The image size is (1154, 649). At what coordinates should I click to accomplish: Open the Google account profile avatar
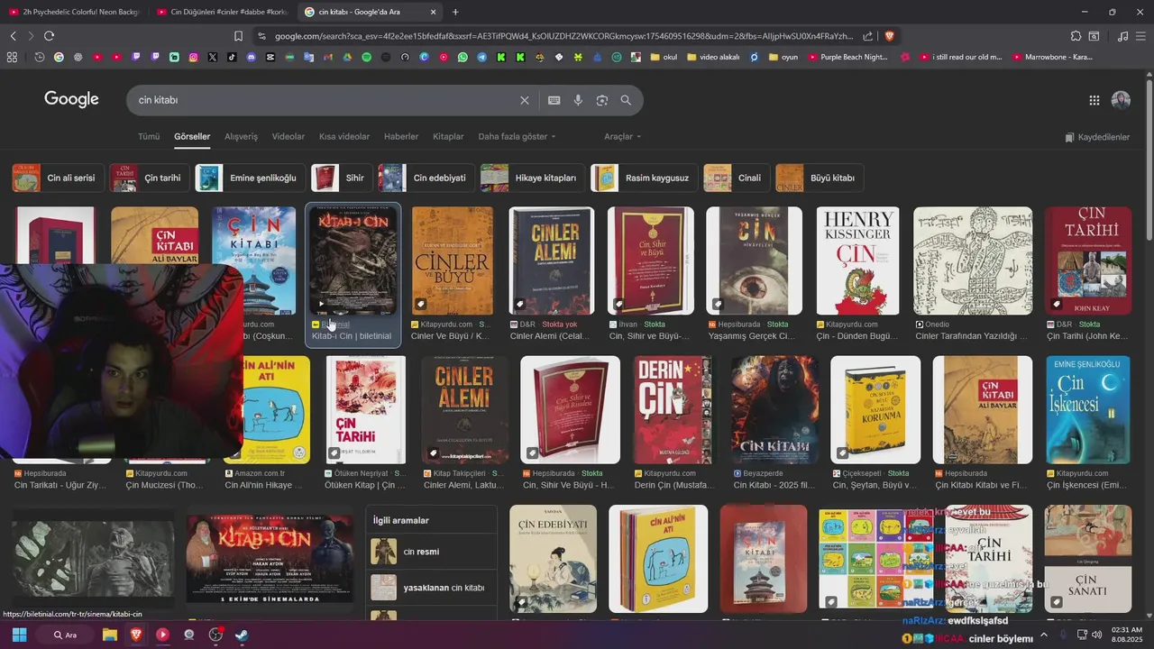coord(1121,100)
